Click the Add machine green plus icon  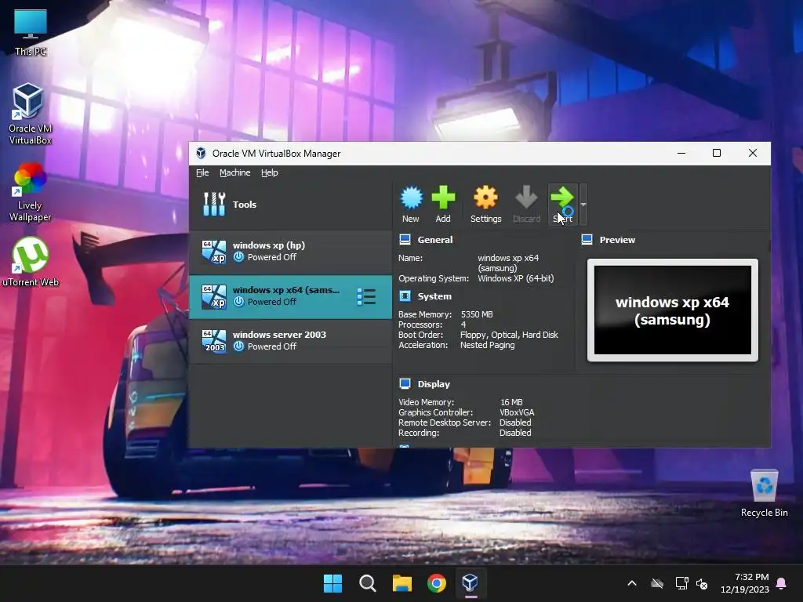(443, 198)
